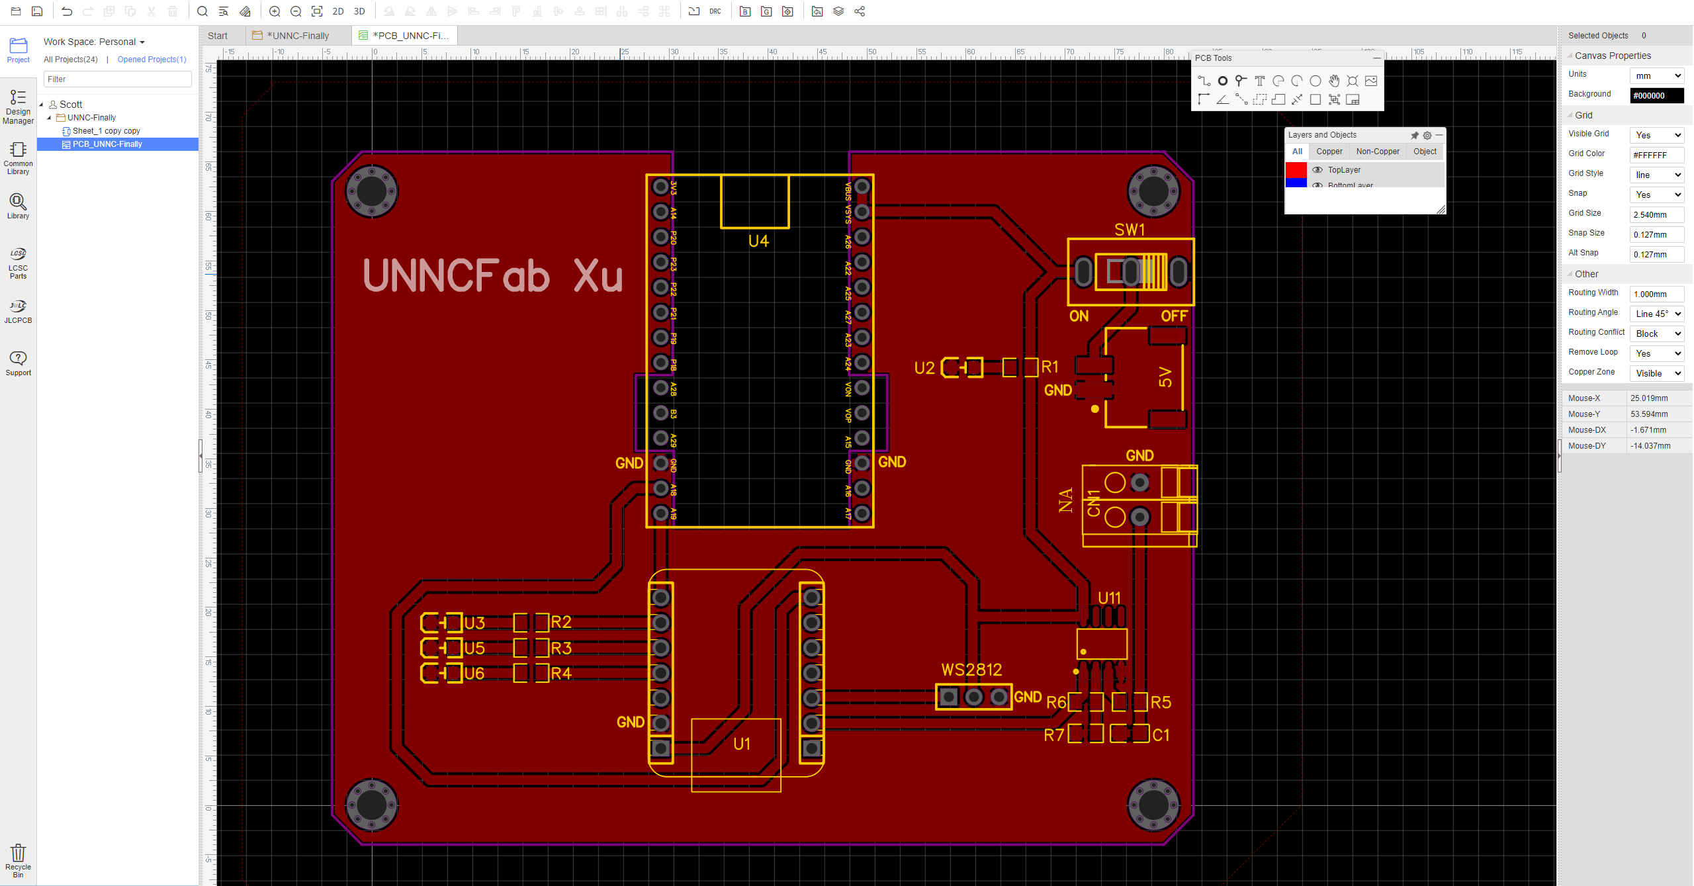Open Sheet_1 copy copy in project tree
Viewport: 1694px width, 886px height.
click(106, 131)
